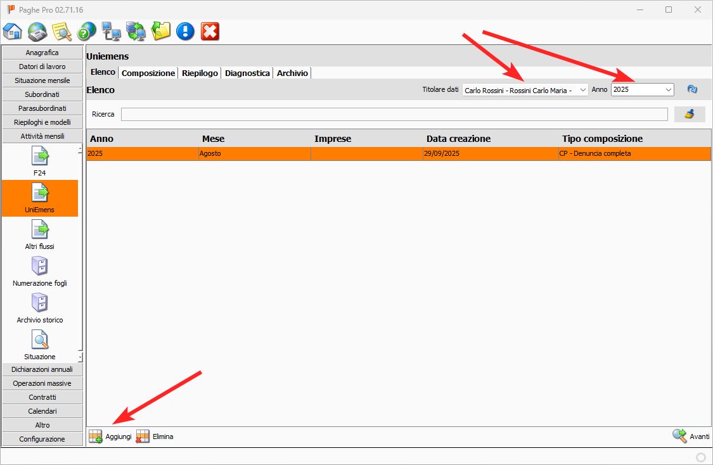Viewport: 713px width, 465px height.
Task: Open the F24 activity icon in sidebar
Action: 40,161
